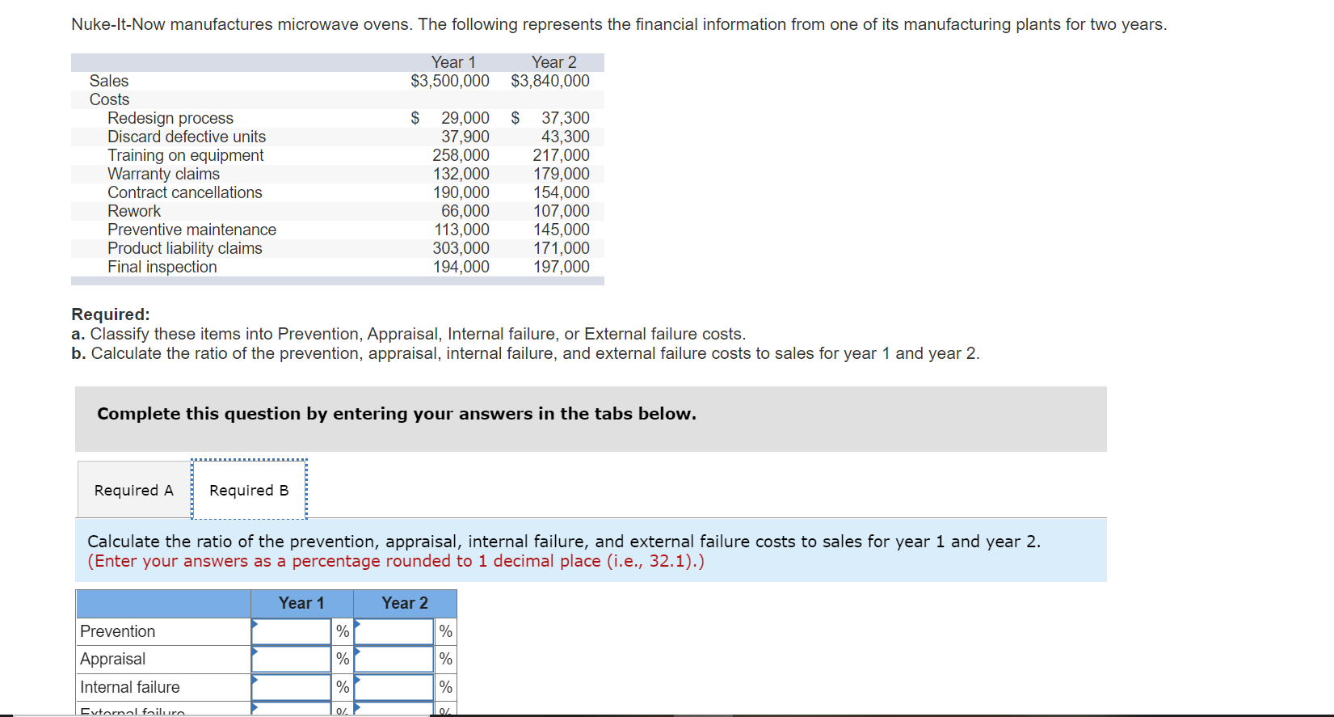This screenshot has height=717, width=1334.
Task: Click the Appraisal Year 2 input field
Action: click(x=394, y=659)
